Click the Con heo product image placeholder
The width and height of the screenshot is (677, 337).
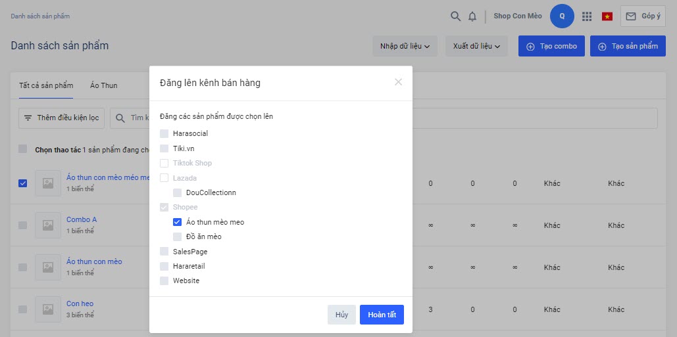pos(48,309)
